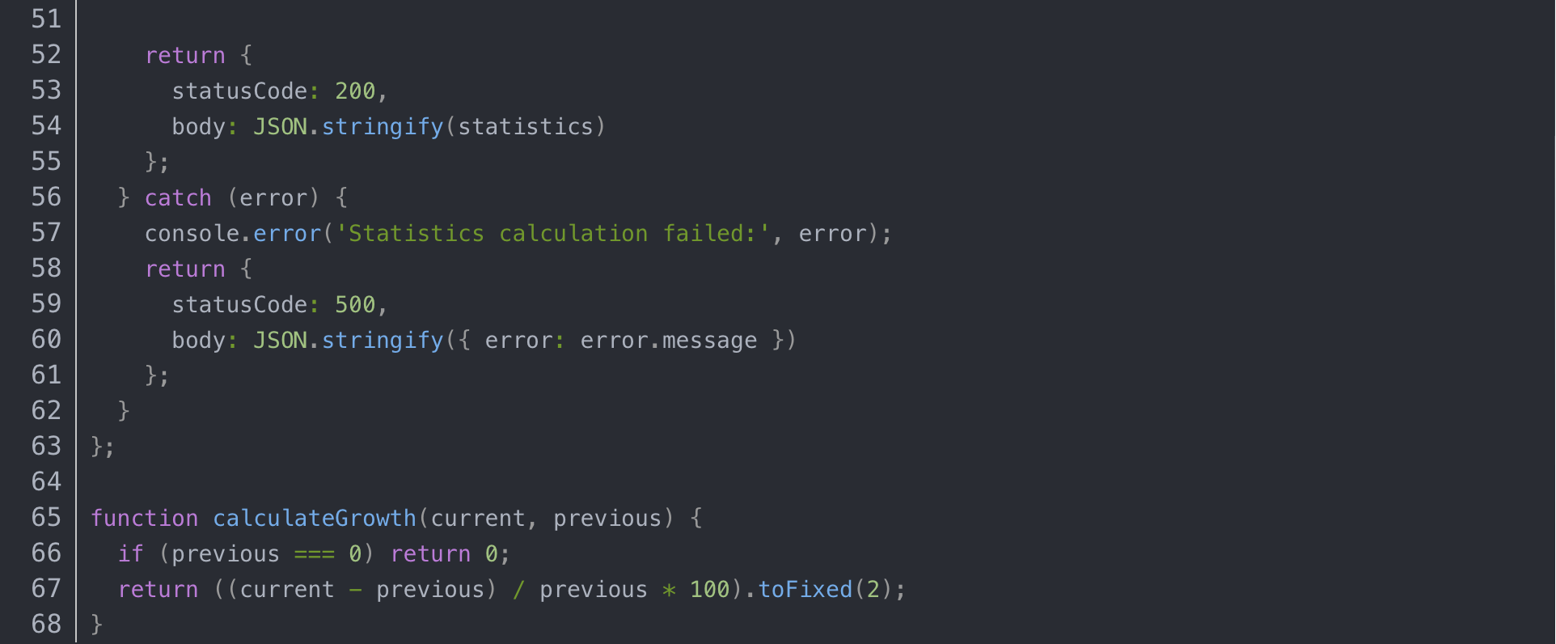This screenshot has width=1556, height=644.
Task: Click the JSON identifier on line 60
Action: point(280,340)
